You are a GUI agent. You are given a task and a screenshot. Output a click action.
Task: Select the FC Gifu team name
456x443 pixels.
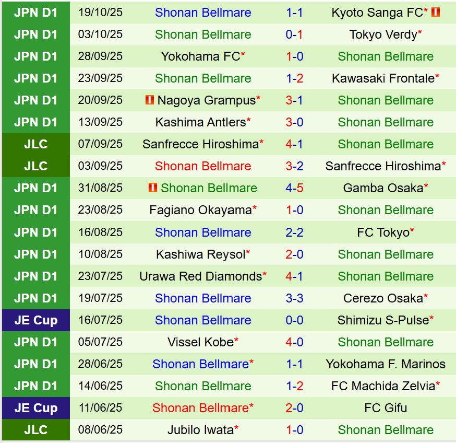386,408
